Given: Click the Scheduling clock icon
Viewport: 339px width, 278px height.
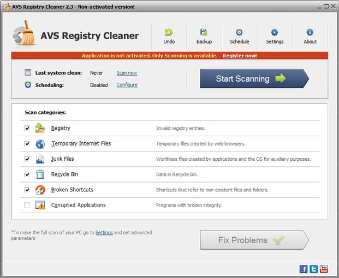Looking at the screenshot, I should [28, 85].
